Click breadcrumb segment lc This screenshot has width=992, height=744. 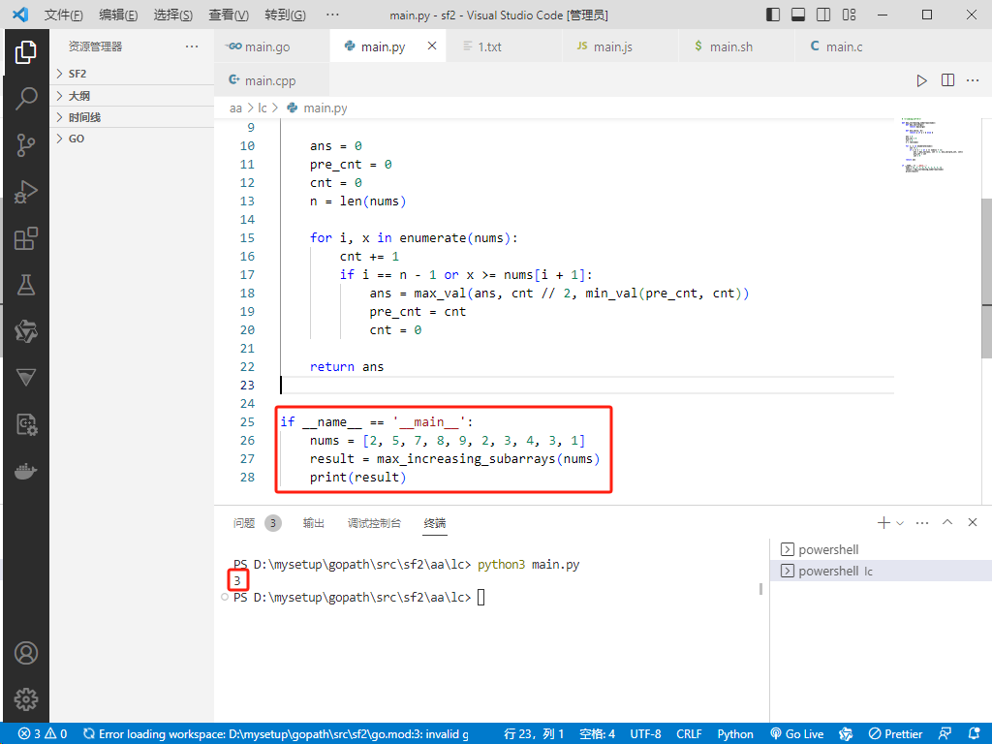(263, 108)
